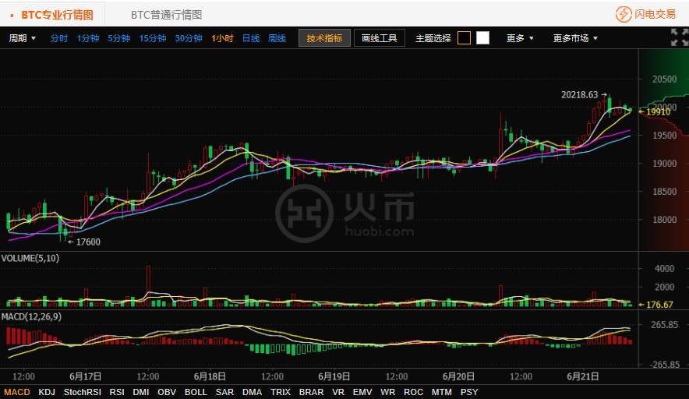Open the 周期 period dropdown
The width and height of the screenshot is (689, 399).
pos(23,38)
